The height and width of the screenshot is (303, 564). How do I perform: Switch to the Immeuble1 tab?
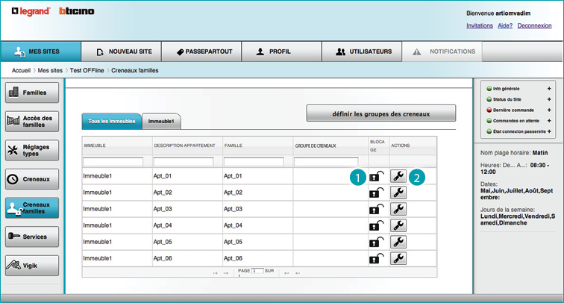point(161,121)
